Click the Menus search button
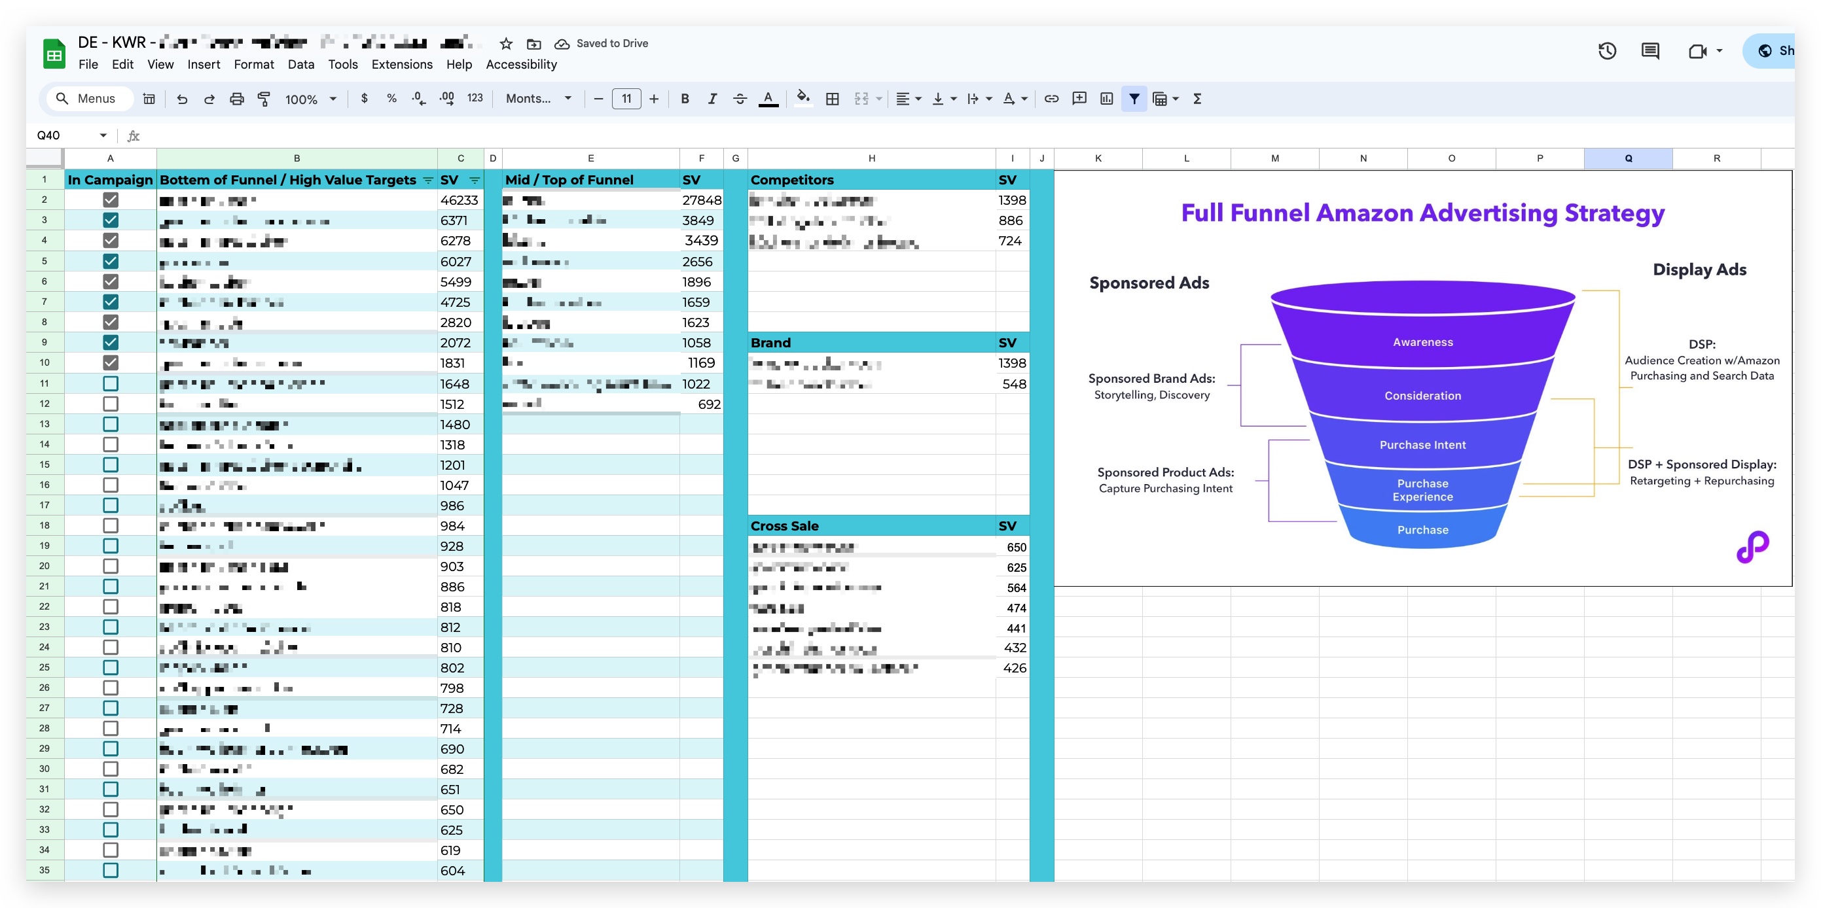 (88, 99)
